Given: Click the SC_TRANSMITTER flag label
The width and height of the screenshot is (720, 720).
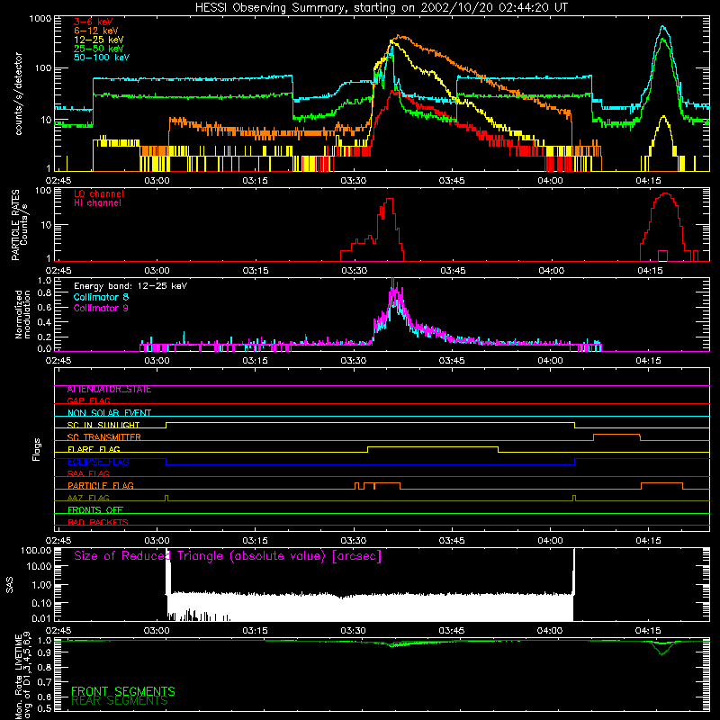Looking at the screenshot, I should pyautogui.click(x=103, y=437).
